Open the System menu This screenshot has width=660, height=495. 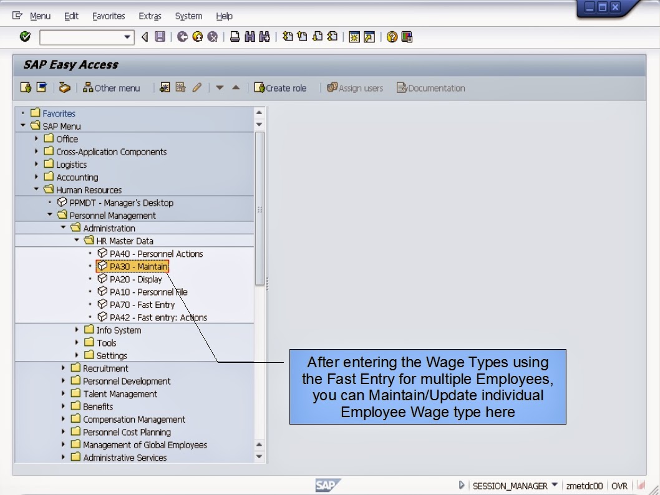click(x=188, y=16)
